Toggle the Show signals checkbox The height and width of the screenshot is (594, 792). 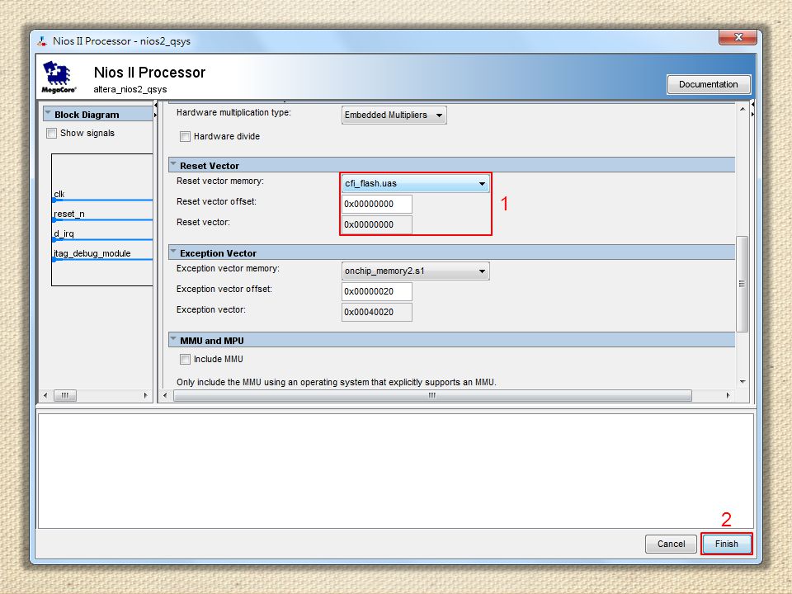51,134
